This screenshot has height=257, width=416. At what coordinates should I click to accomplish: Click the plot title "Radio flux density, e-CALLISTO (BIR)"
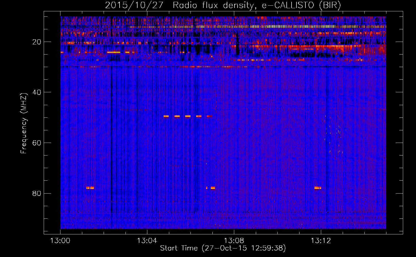[257, 5]
